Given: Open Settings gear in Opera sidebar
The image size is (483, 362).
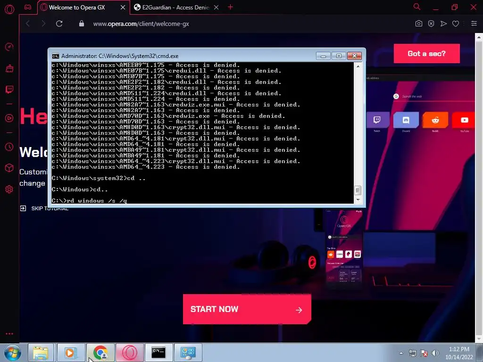Looking at the screenshot, I should (9, 189).
